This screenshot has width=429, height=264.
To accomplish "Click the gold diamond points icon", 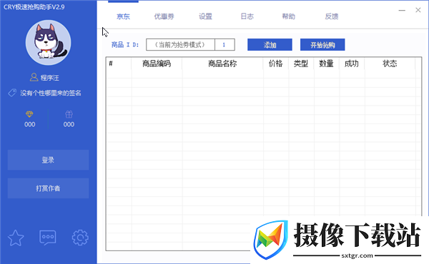I will tap(29, 114).
